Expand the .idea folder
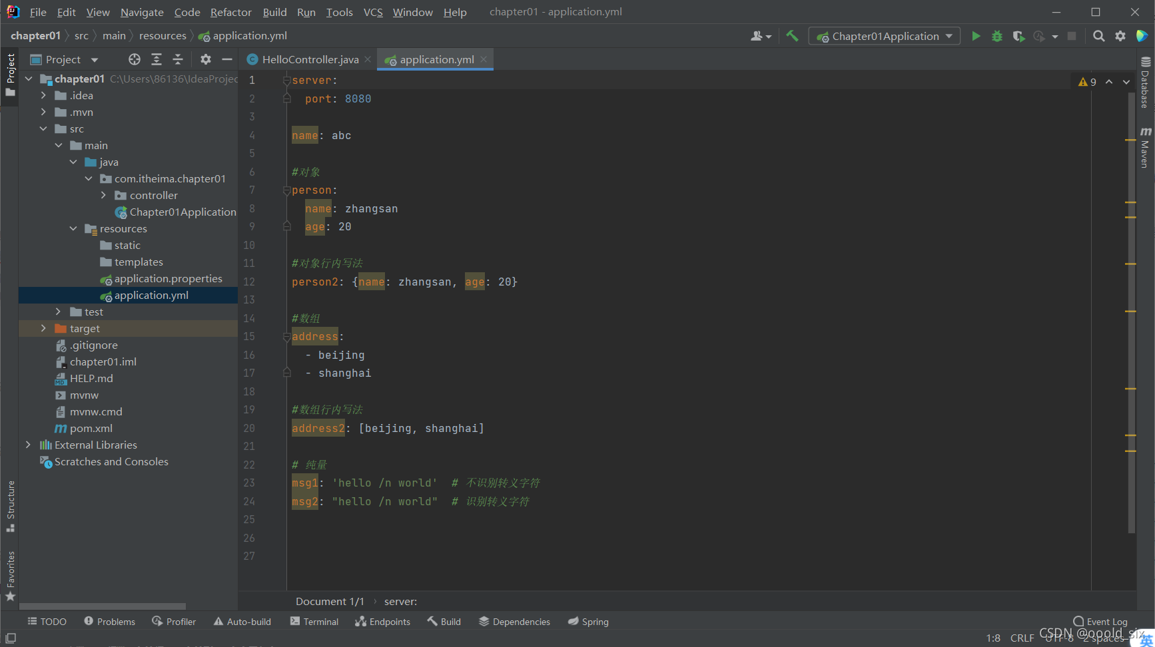 (x=43, y=95)
